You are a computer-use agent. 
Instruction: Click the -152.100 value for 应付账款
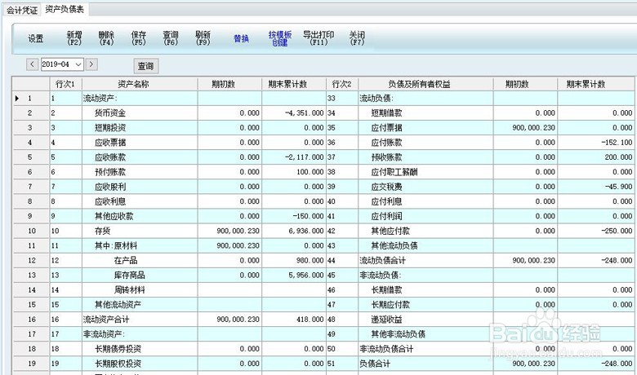(x=596, y=143)
